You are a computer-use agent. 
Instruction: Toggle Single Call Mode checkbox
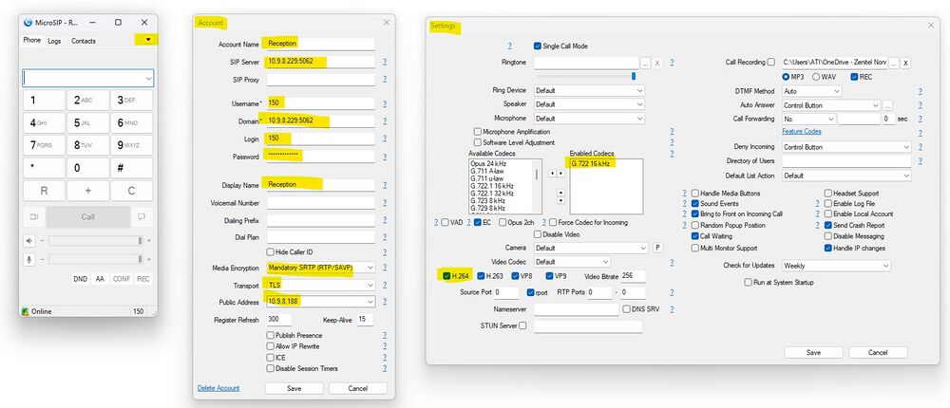(538, 46)
